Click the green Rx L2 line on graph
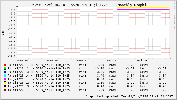 (x=143, y=17)
